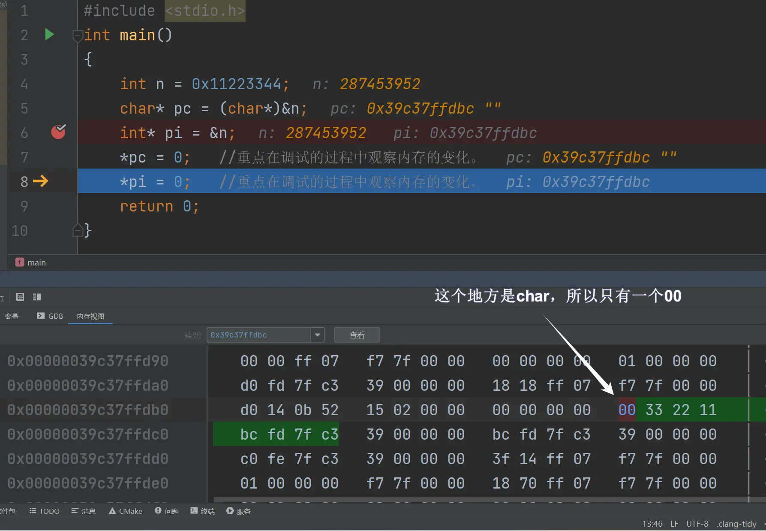The image size is (766, 531).
Task: Open the 服务 tool window
Action: click(x=238, y=511)
